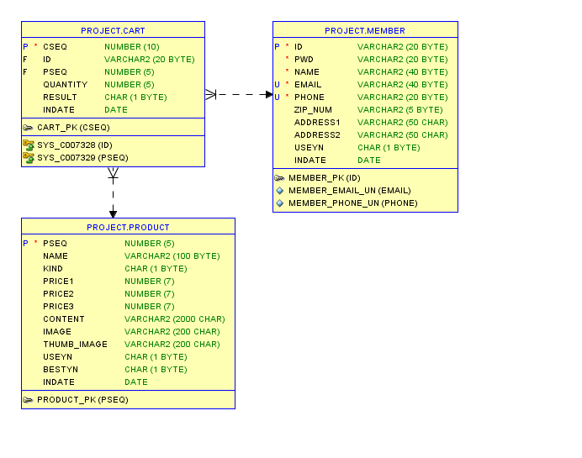Click the MEMBER_PK (ID) constraint text
Image resolution: width=582 pixels, height=458 pixels.
325,178
